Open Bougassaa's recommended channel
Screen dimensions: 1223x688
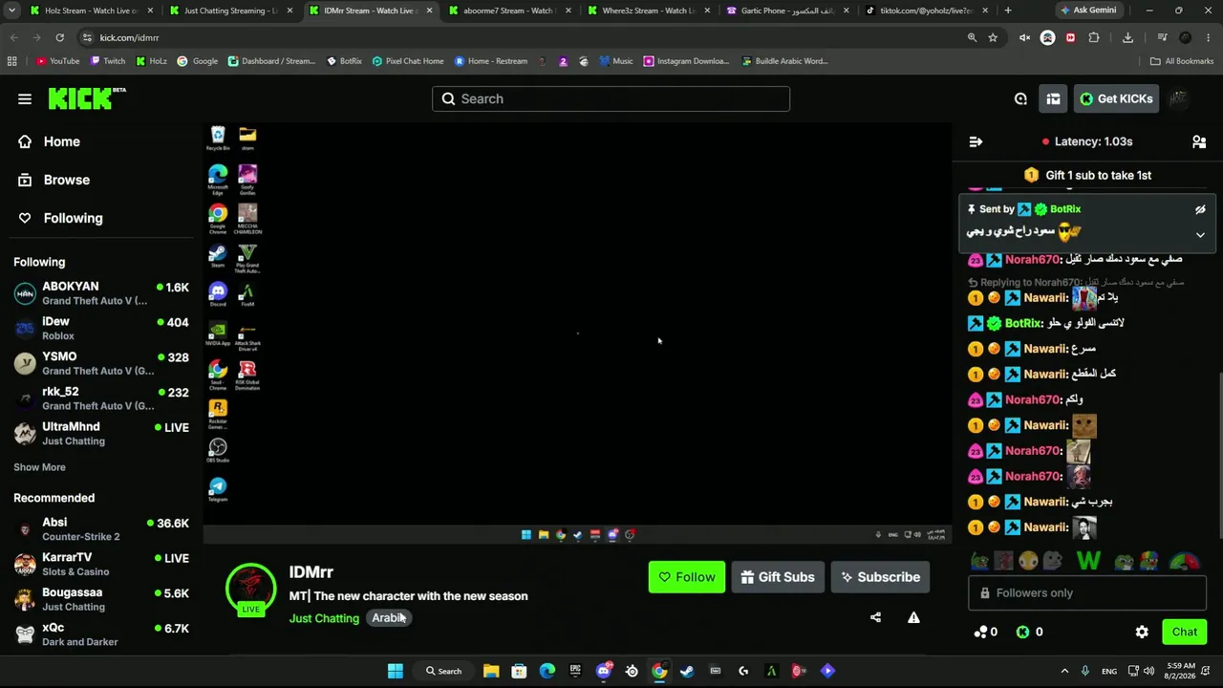click(101, 599)
